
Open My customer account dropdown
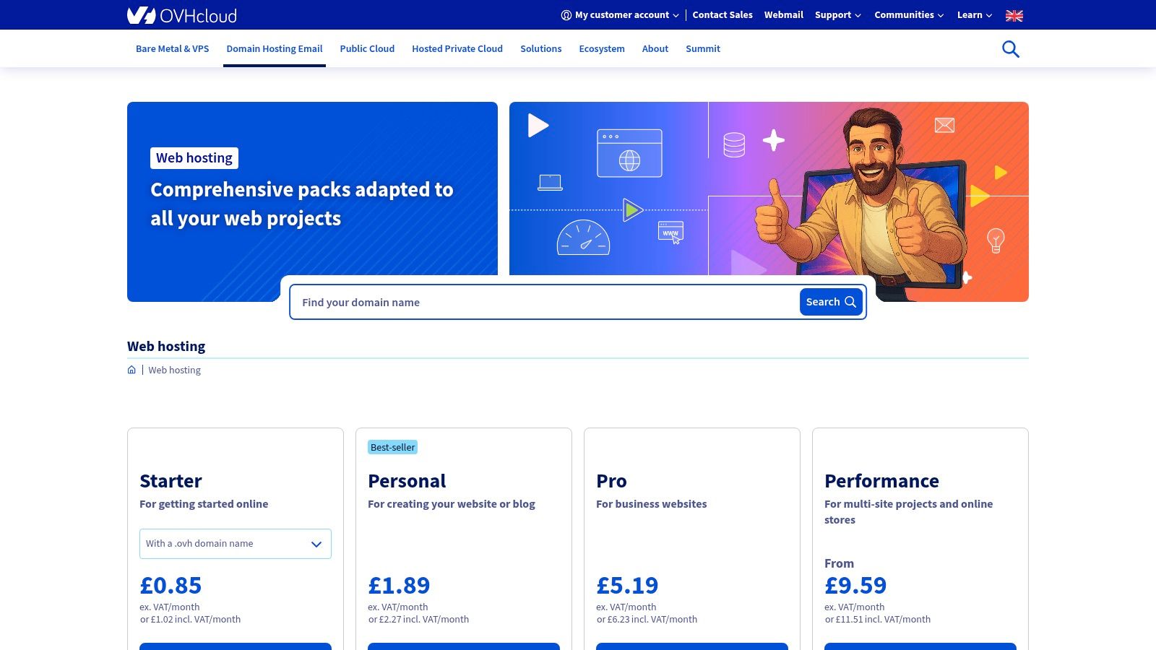point(620,15)
